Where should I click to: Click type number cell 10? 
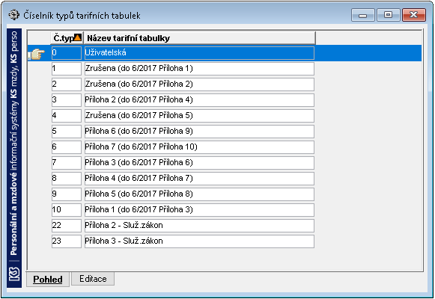[67, 210]
